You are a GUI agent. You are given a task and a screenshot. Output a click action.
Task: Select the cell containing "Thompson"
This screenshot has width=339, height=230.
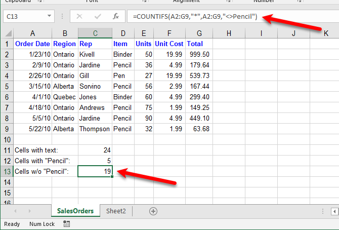[95, 129]
